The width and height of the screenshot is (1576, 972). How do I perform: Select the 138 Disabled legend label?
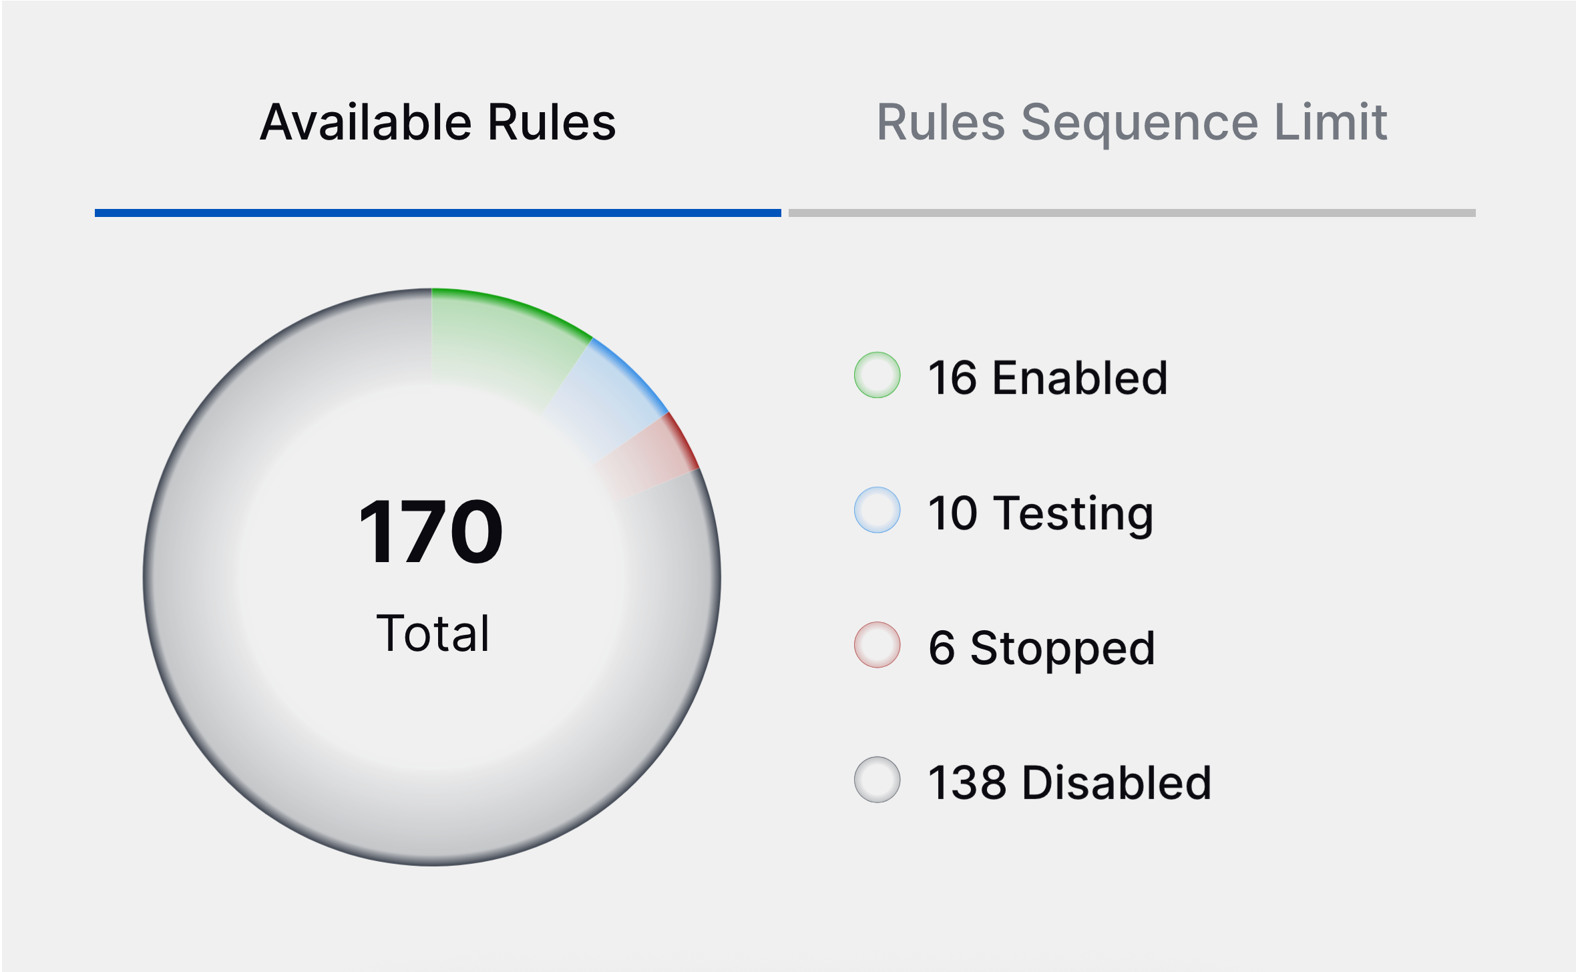coord(1070,782)
